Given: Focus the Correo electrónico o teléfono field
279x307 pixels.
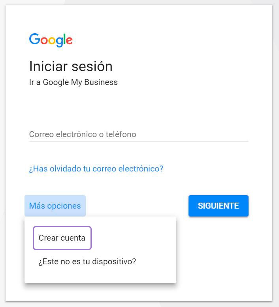Looking at the screenshot, I should coord(138,134).
